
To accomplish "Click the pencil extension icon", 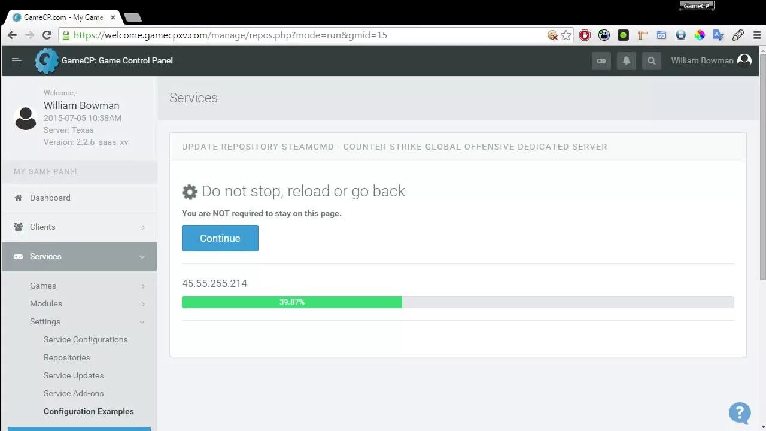I will [738, 35].
